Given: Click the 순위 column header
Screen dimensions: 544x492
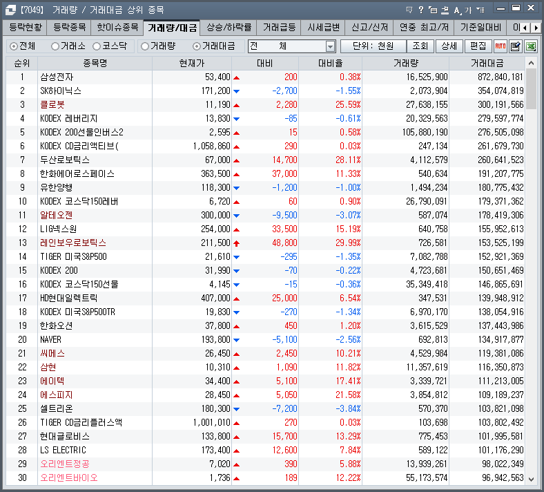Looking at the screenshot, I should 22,63.
